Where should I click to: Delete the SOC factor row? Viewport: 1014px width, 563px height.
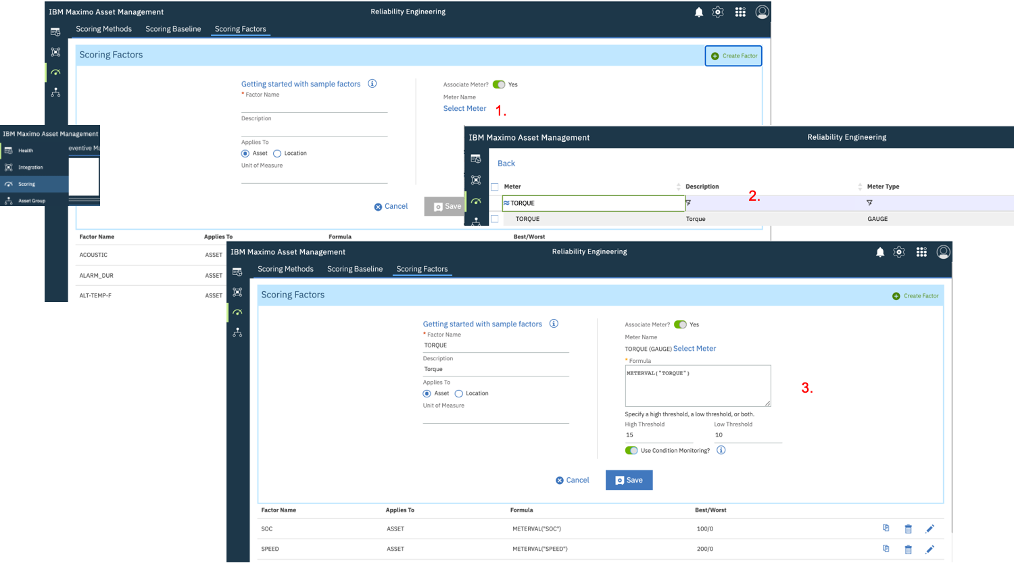click(x=908, y=529)
